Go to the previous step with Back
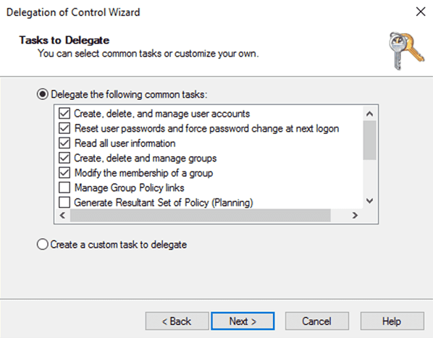433x338 pixels. pos(177,321)
